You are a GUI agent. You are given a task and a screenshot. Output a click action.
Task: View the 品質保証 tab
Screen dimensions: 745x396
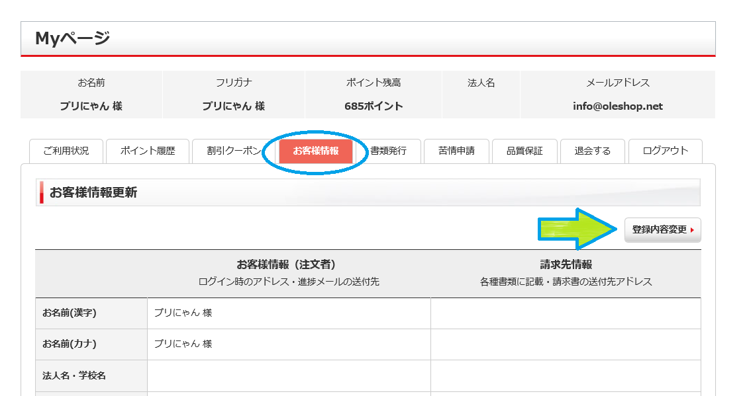[524, 151]
